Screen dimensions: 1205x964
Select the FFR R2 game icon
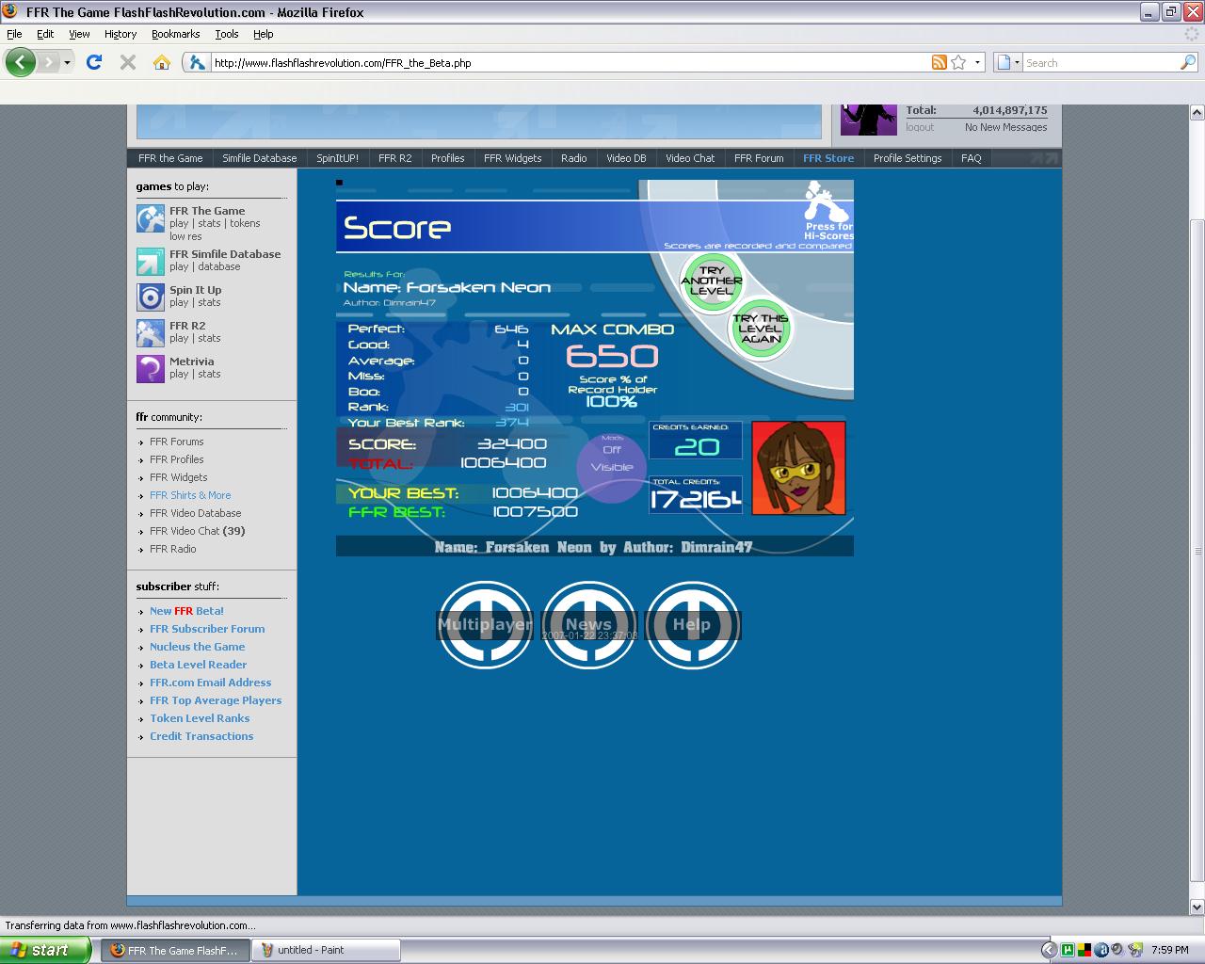(151, 332)
